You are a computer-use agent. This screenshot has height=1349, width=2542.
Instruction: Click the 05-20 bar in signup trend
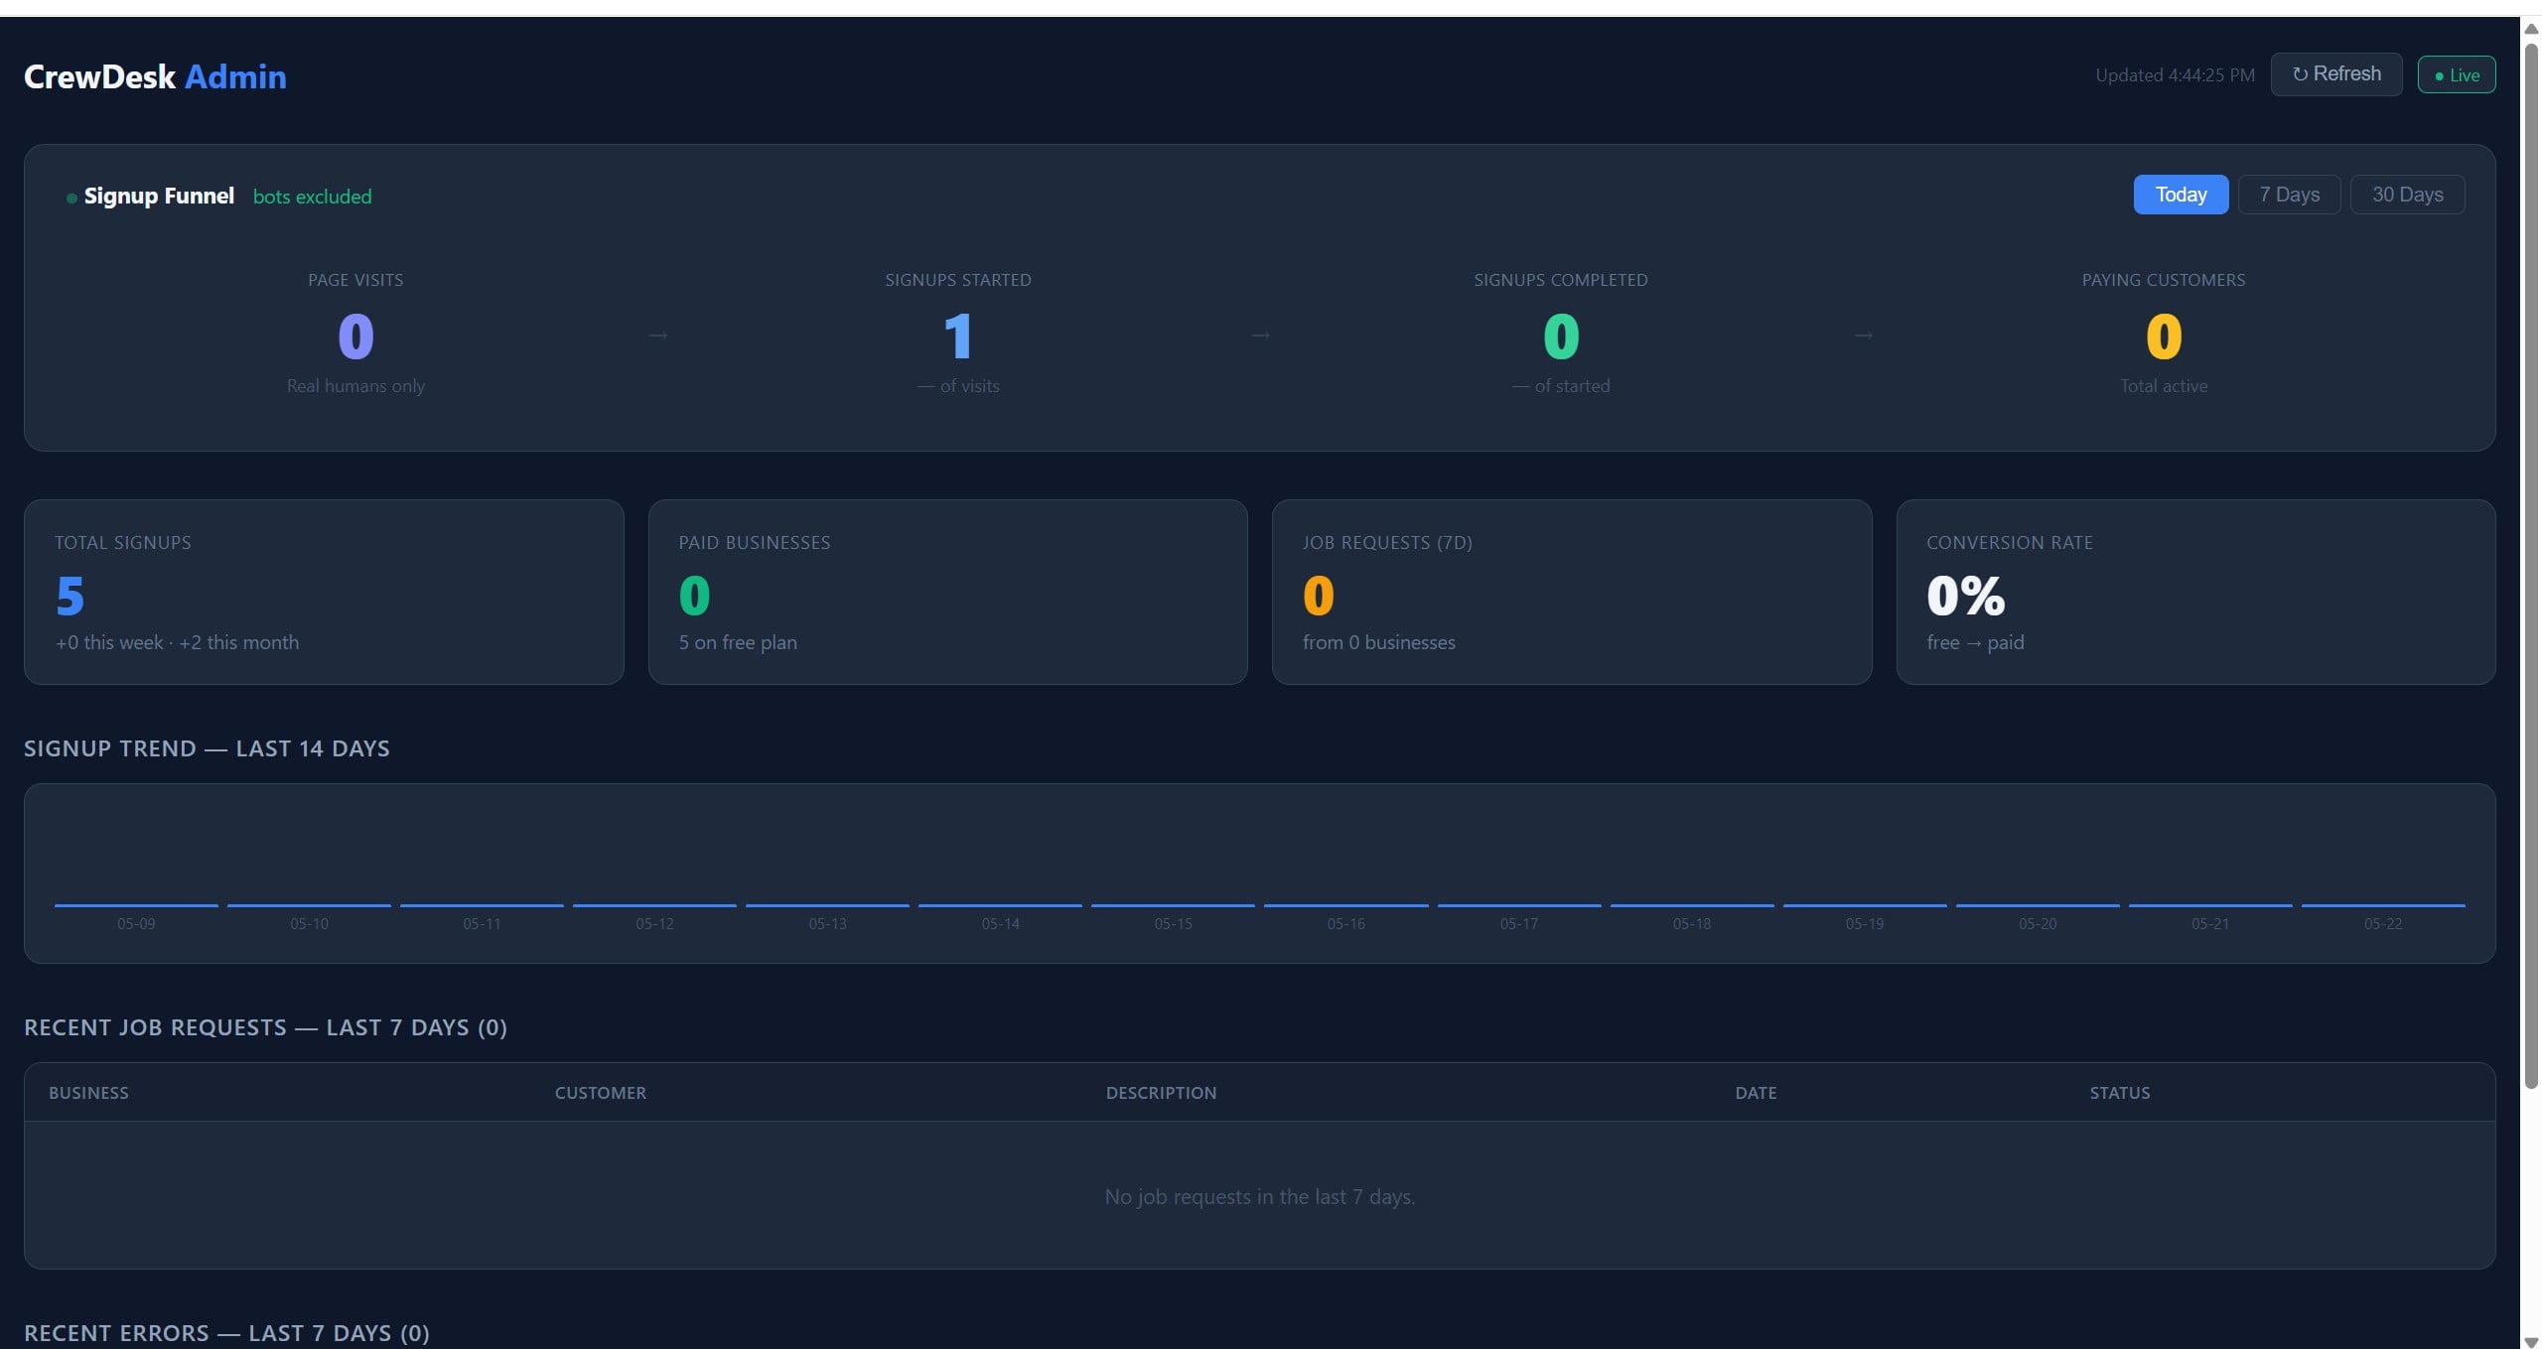click(x=2038, y=905)
